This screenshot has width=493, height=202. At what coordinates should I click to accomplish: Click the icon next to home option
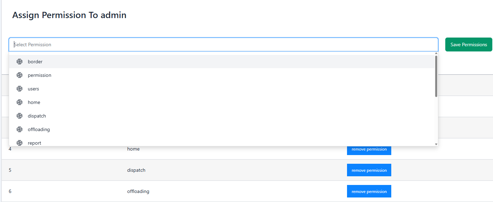[x=20, y=102]
